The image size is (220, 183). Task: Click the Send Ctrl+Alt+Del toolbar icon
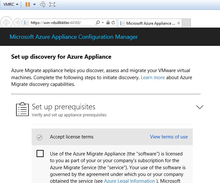tap(43, 4)
